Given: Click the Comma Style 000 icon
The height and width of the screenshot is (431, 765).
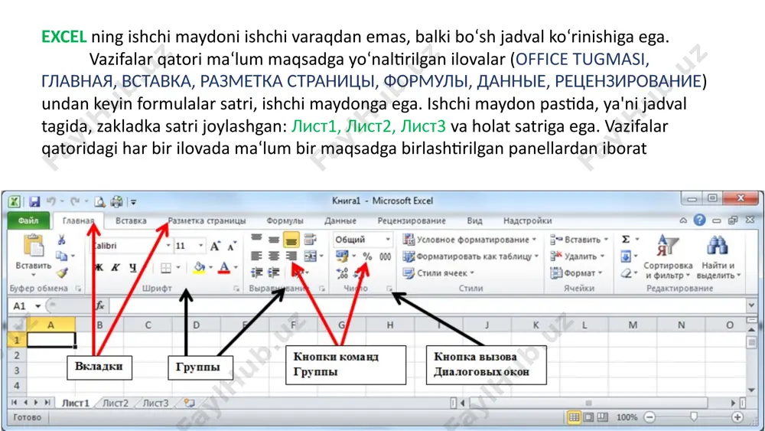Looking at the screenshot, I should (386, 256).
